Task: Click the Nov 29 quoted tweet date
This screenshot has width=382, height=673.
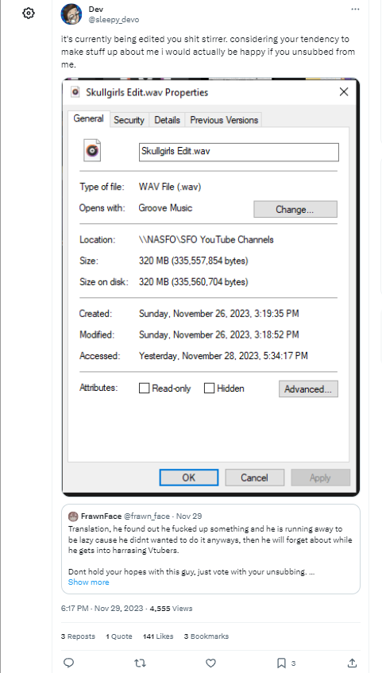Action: pyautogui.click(x=189, y=516)
